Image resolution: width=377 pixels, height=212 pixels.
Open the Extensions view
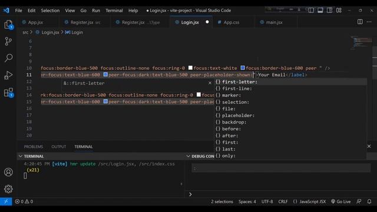click(x=8, y=92)
